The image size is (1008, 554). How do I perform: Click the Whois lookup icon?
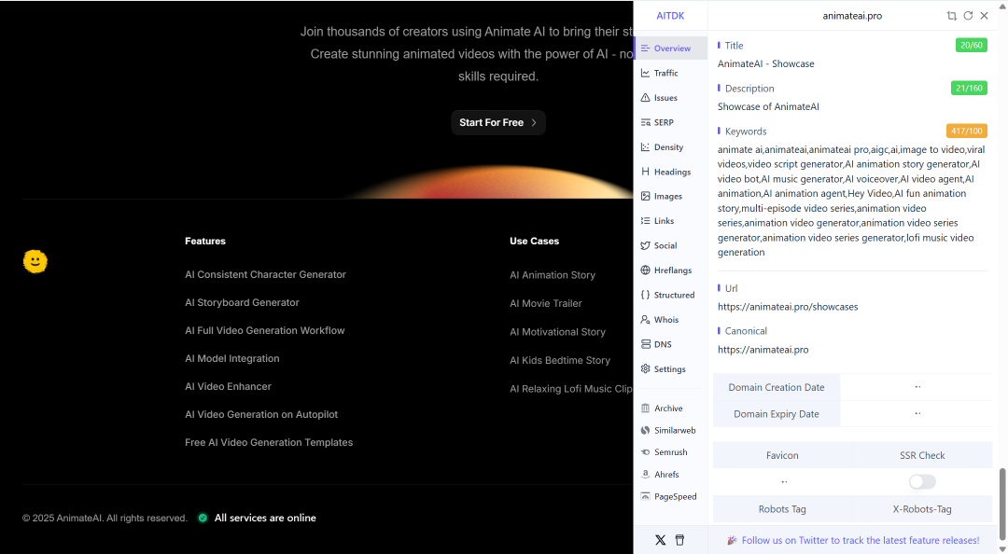point(646,319)
